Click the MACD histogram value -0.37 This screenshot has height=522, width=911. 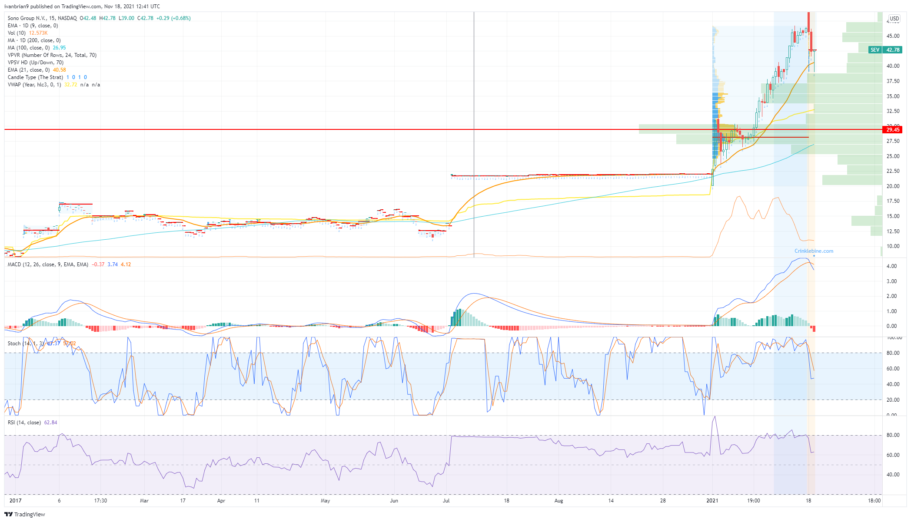click(98, 264)
